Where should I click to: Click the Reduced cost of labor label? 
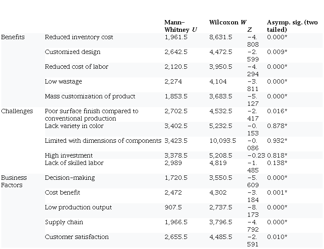tap(76, 67)
